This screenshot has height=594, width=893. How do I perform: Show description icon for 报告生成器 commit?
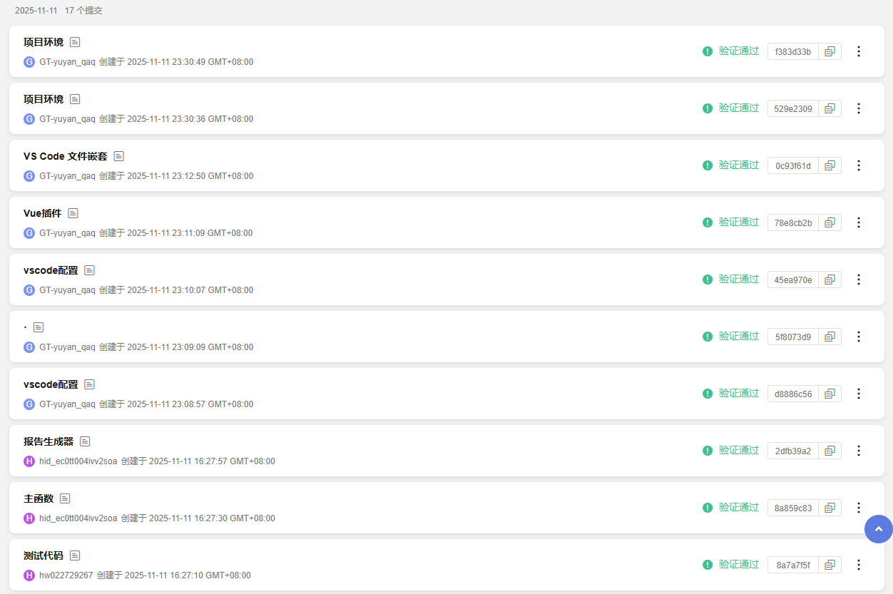click(85, 441)
